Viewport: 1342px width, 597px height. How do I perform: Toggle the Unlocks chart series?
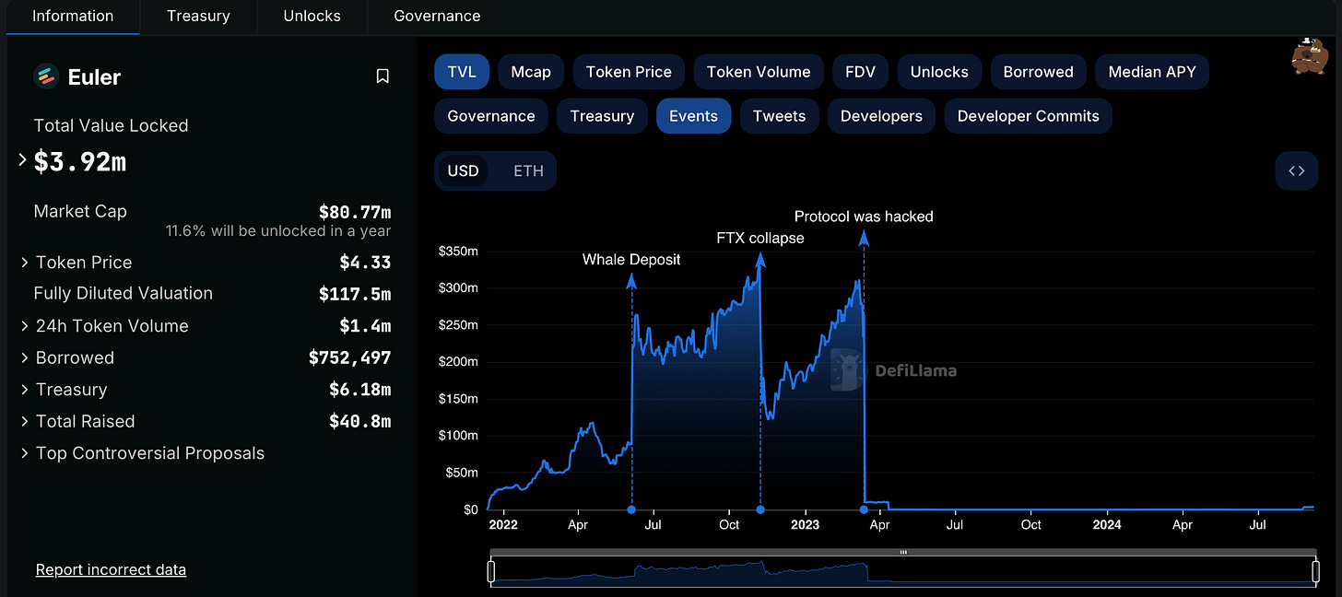tap(939, 72)
